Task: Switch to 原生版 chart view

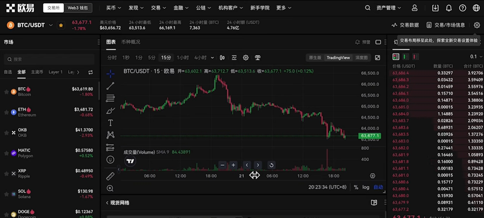Action: 315,57
